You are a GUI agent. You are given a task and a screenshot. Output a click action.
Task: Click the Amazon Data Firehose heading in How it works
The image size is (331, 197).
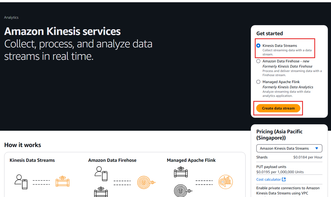pyautogui.click(x=112, y=160)
